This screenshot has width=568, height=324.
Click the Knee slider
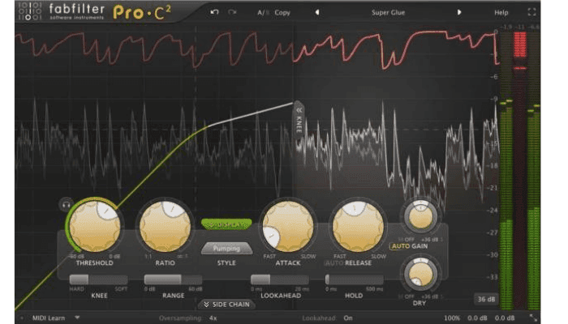[98, 279]
